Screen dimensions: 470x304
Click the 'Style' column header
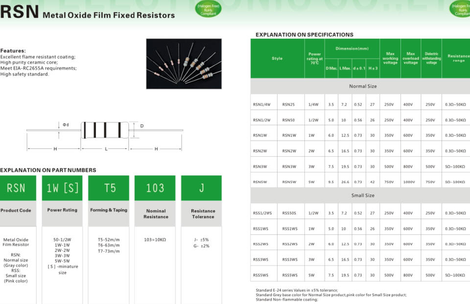coord(277,58)
